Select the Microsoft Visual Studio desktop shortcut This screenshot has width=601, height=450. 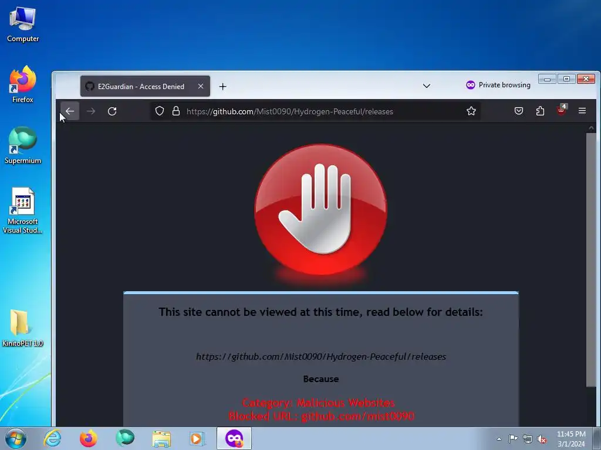click(x=23, y=210)
